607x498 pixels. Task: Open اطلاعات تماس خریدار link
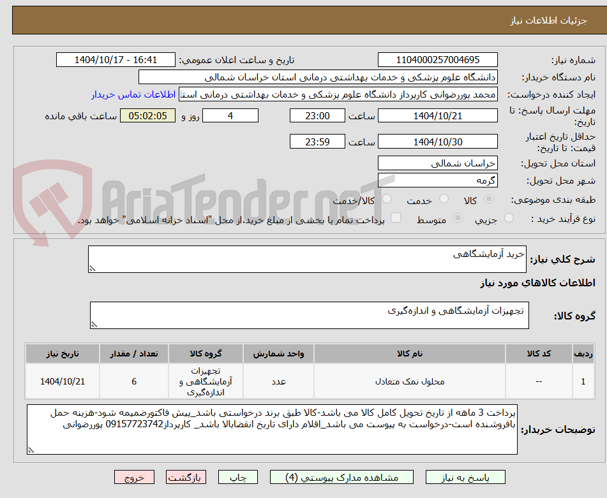[x=133, y=95]
